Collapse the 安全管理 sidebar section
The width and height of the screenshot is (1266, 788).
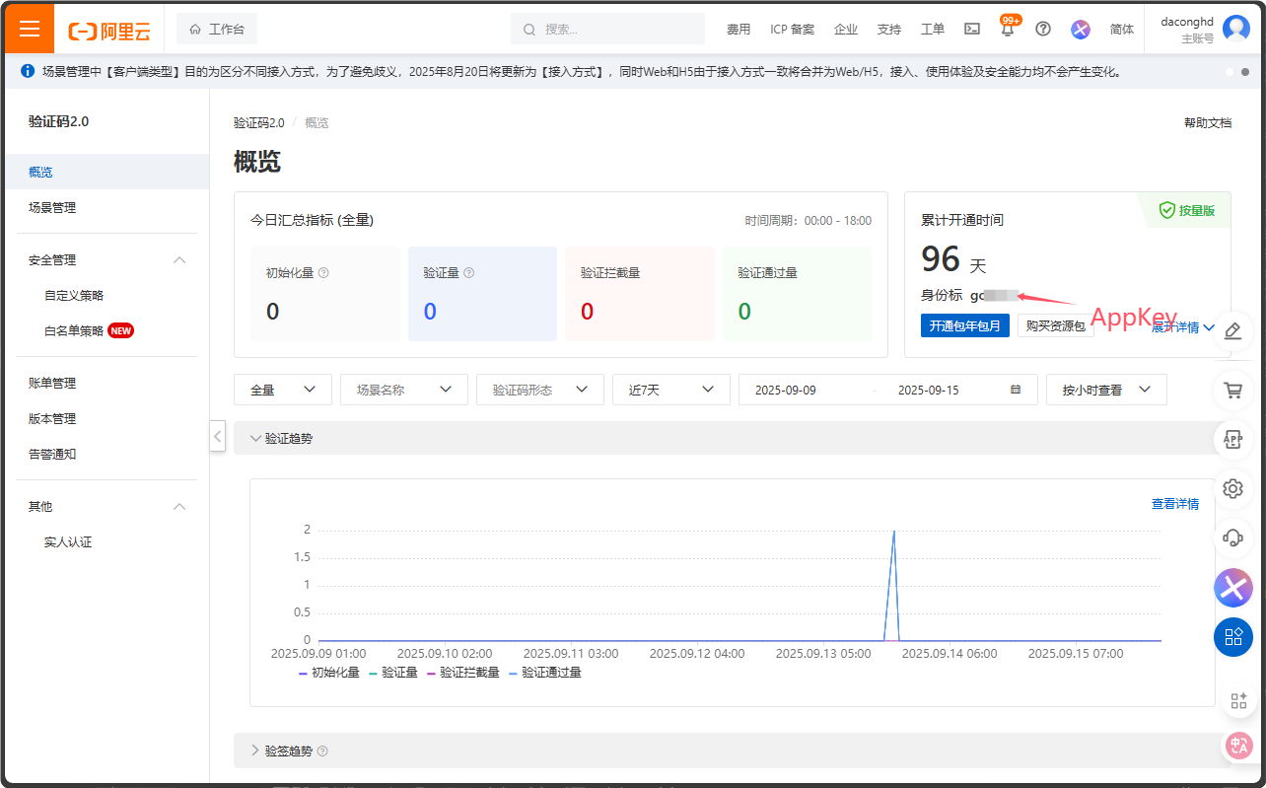[x=178, y=259]
